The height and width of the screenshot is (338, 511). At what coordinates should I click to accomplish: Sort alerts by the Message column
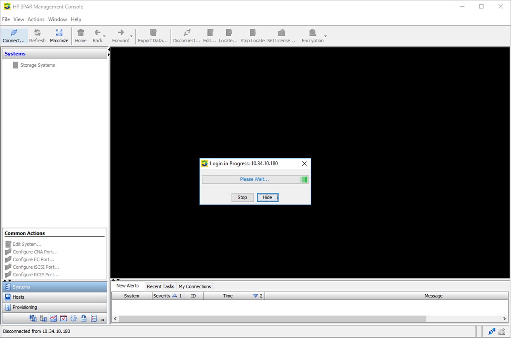386,296
